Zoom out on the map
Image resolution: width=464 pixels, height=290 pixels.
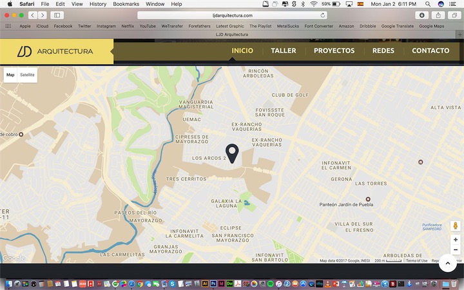pos(456,249)
